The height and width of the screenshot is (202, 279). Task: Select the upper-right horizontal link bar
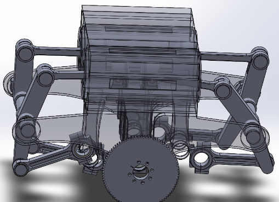[x=226, y=56]
